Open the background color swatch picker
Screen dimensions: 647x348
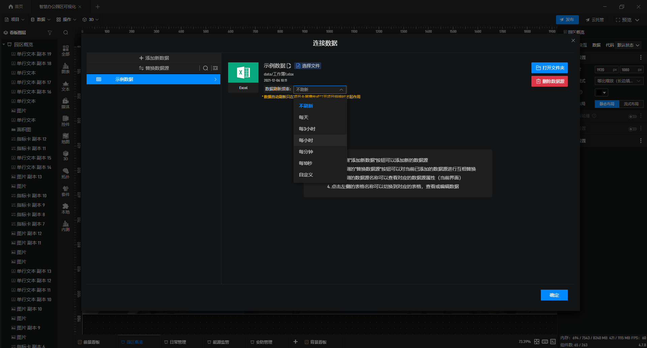tap(601, 92)
